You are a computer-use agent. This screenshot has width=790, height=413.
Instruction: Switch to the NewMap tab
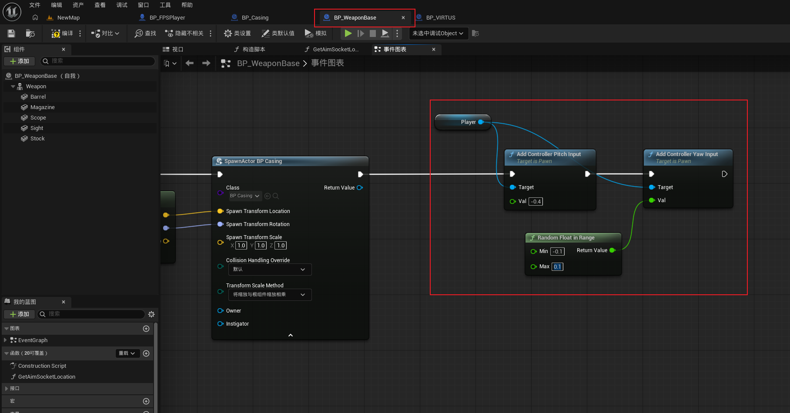point(68,18)
